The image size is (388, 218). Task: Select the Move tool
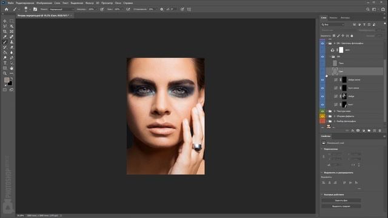[x=5, y=21]
